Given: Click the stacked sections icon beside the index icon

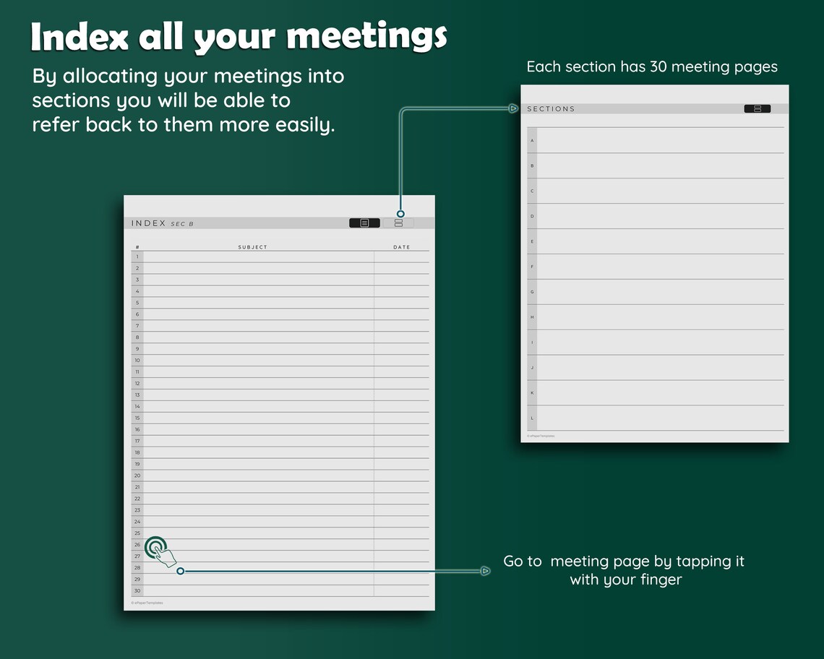Looking at the screenshot, I should click(x=399, y=223).
